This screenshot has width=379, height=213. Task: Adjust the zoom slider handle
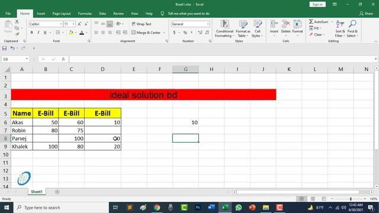(x=351, y=199)
